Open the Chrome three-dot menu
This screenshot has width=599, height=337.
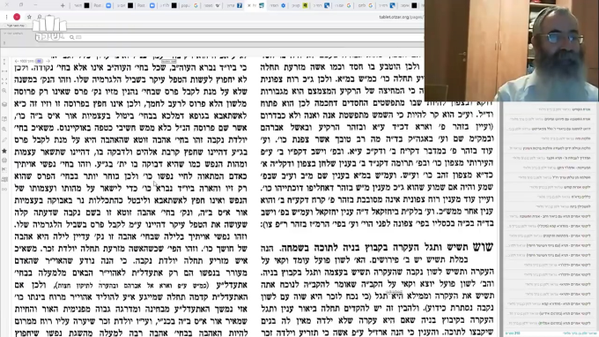coord(6,17)
